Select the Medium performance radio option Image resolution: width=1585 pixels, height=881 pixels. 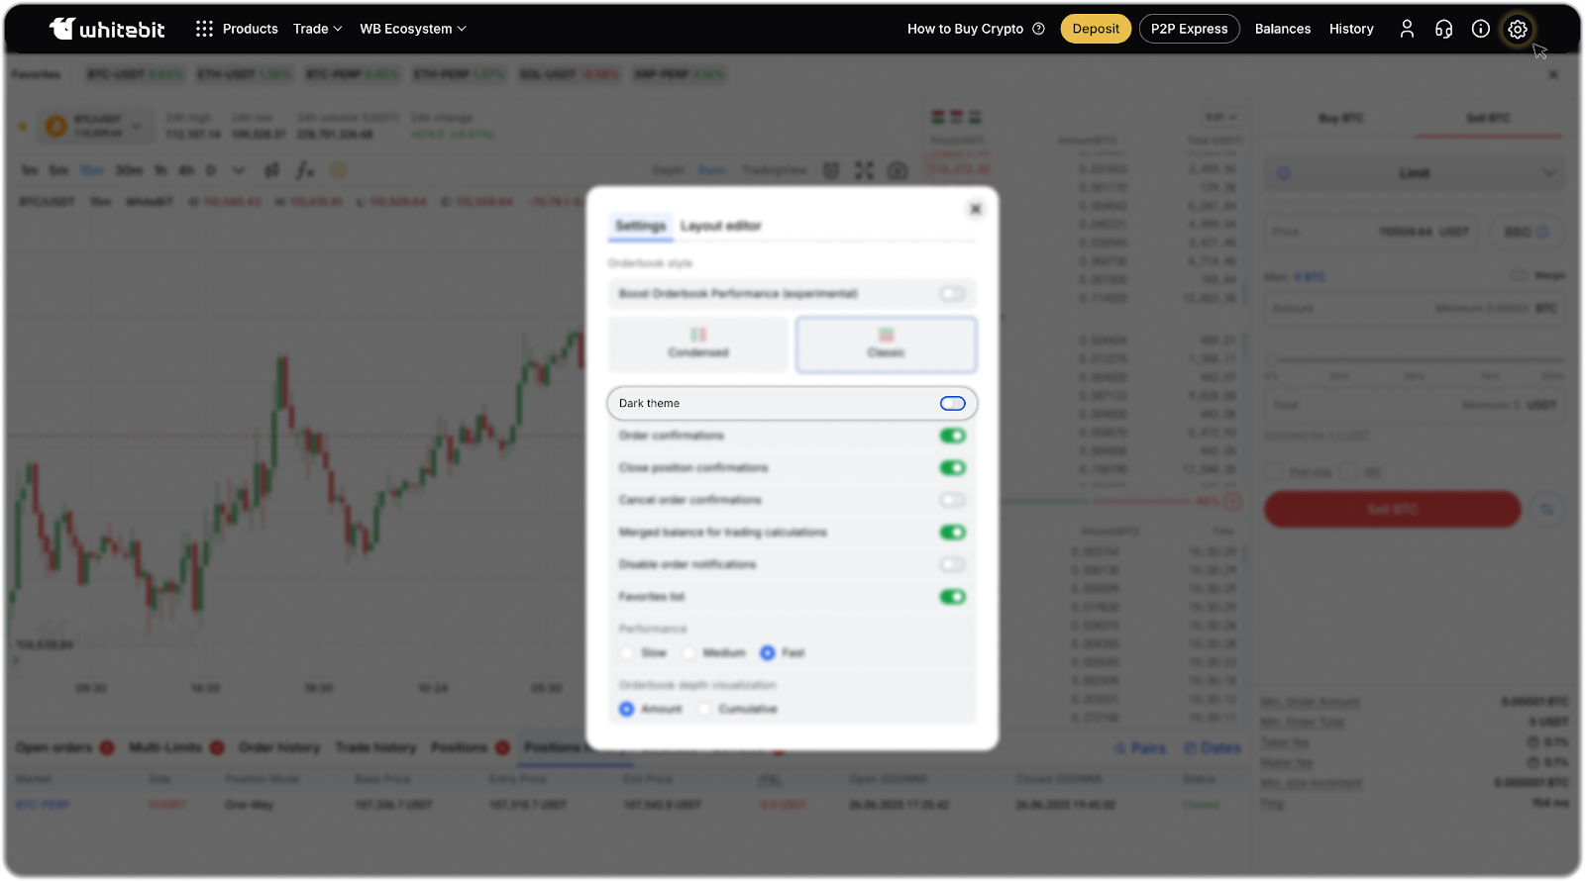pos(689,653)
